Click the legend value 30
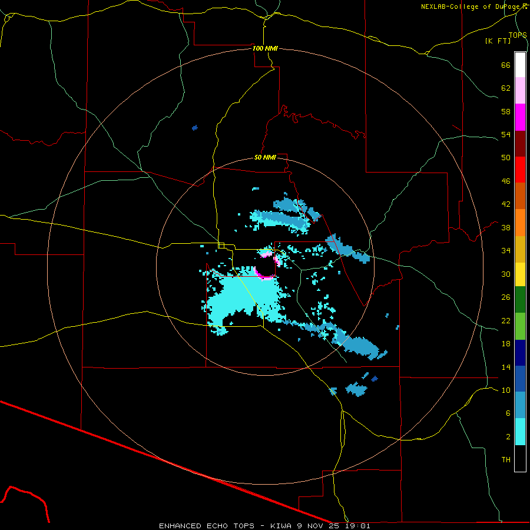The width and height of the screenshot is (530, 530). [506, 274]
